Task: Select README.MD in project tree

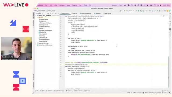Action: [43, 38]
